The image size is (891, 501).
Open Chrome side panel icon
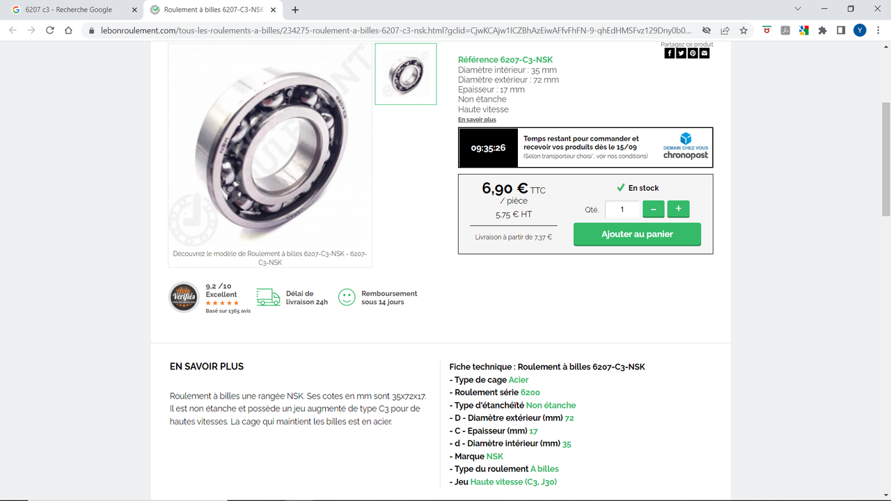point(841,31)
